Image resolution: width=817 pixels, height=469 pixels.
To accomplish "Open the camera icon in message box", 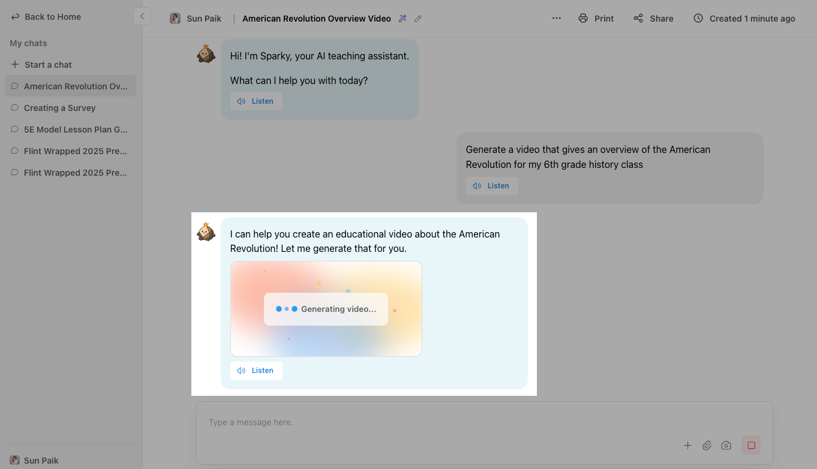I will coord(726,446).
